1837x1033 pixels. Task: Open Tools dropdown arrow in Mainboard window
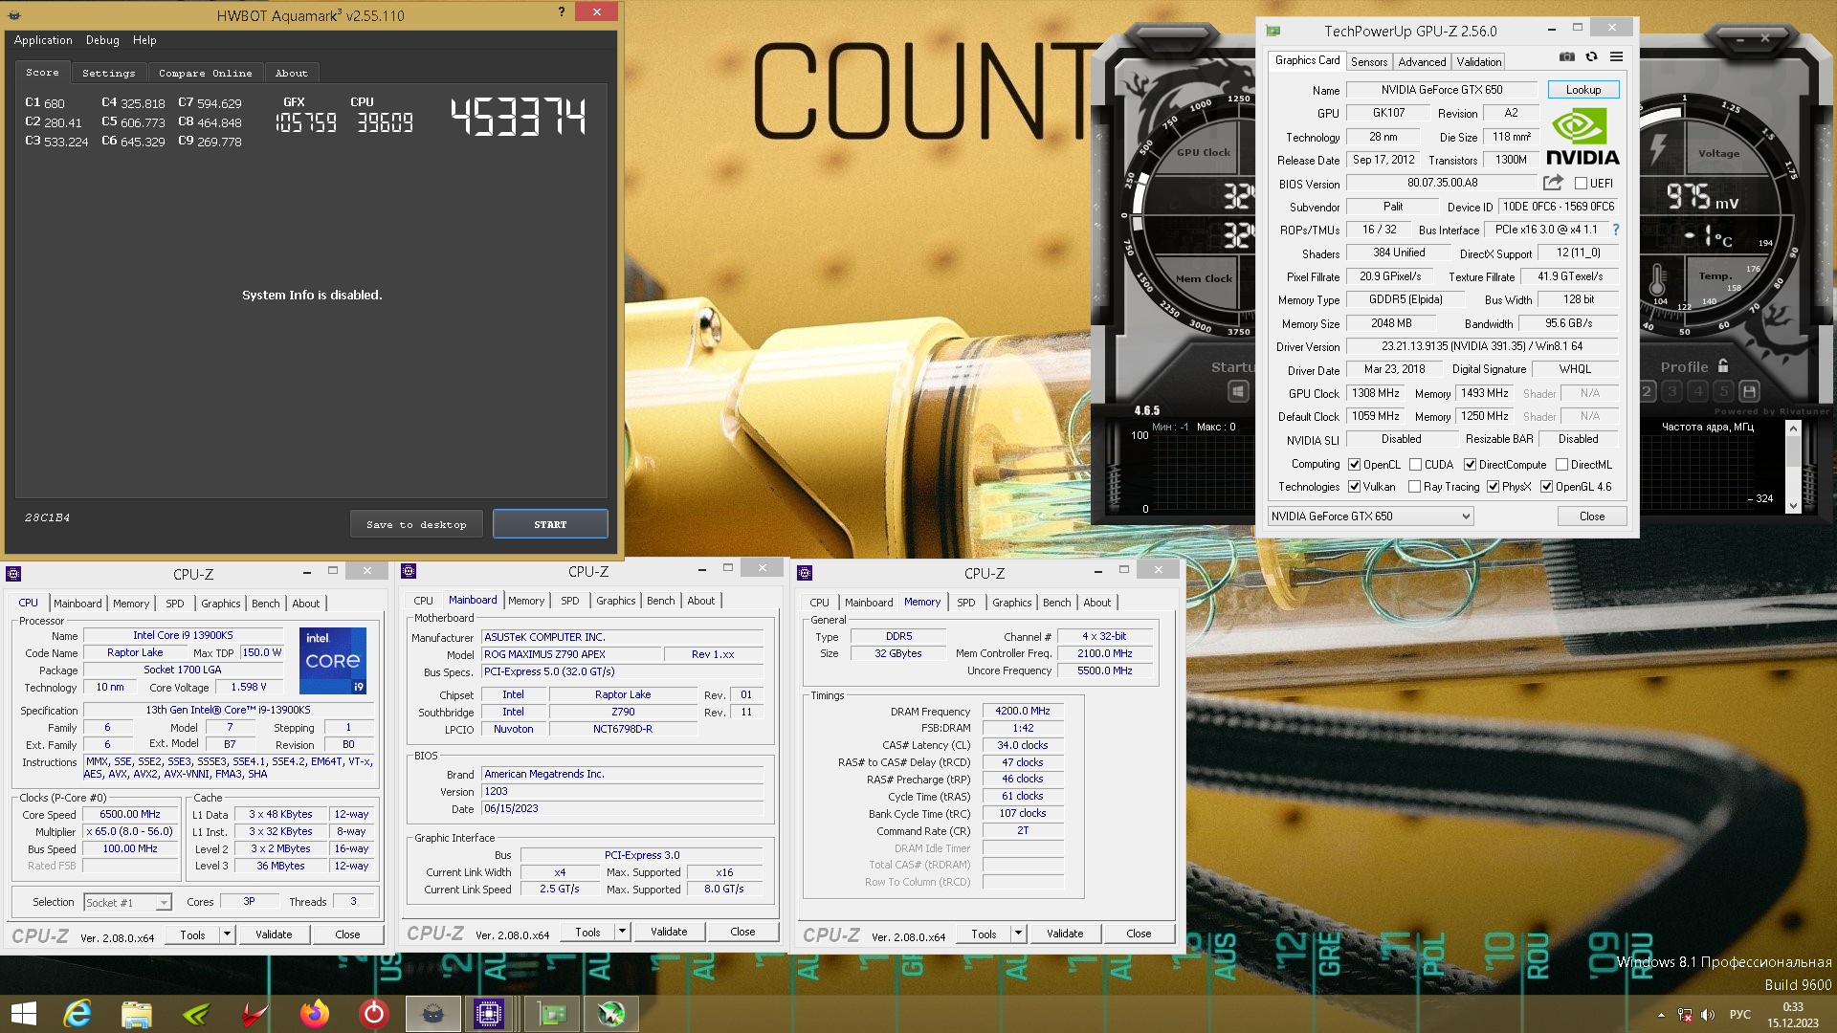622,932
